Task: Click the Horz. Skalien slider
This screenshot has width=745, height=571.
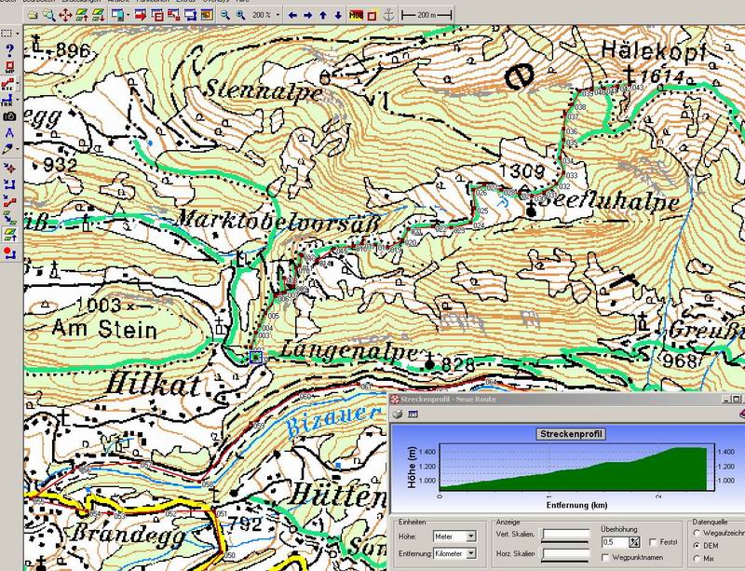Action: pos(565,554)
